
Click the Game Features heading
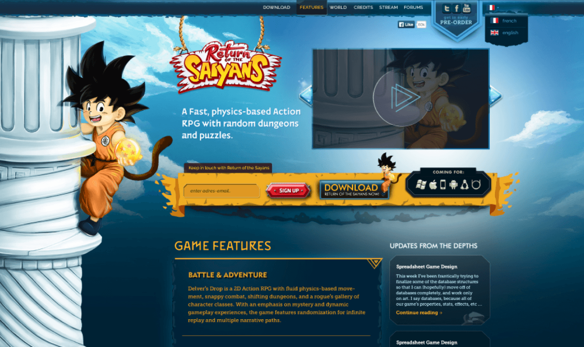(x=223, y=246)
